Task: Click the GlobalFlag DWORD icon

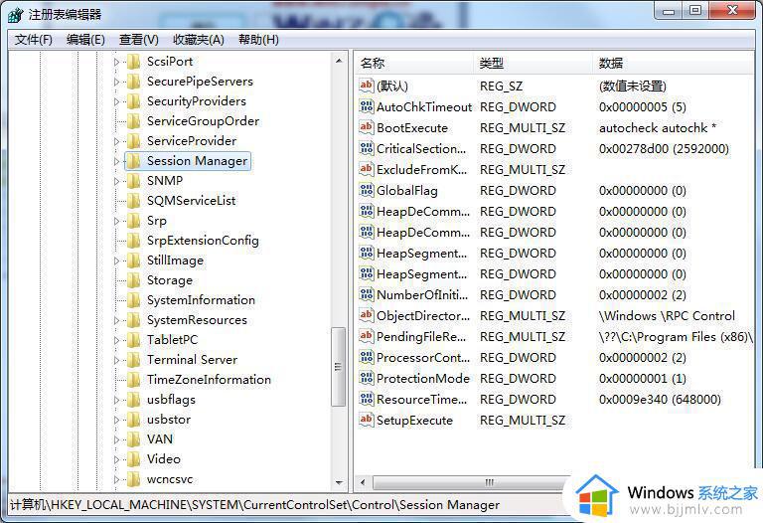Action: pyautogui.click(x=367, y=190)
